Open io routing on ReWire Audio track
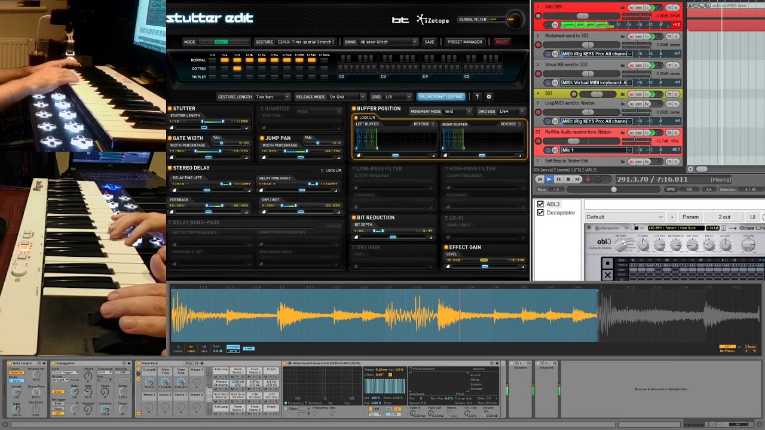Viewport: 765px width, 430px height. click(631, 132)
